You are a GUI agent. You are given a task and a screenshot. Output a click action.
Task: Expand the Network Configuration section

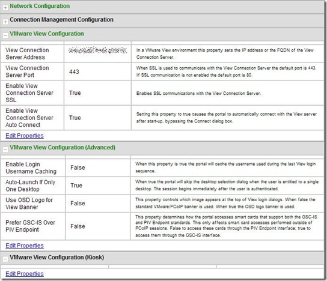pos(5,8)
